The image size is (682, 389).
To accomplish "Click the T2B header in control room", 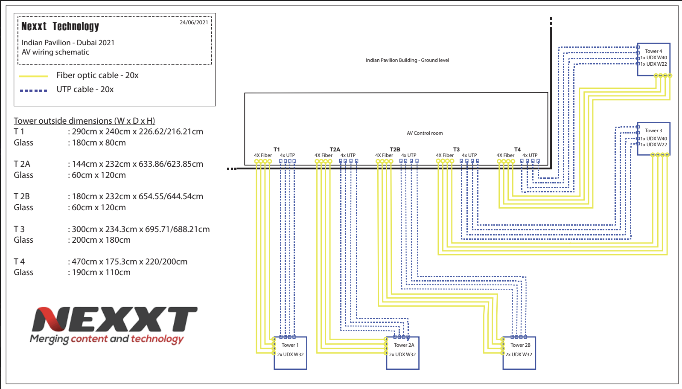I will (x=395, y=149).
